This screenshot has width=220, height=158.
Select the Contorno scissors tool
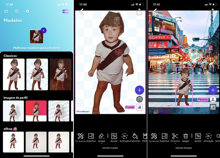175,137
